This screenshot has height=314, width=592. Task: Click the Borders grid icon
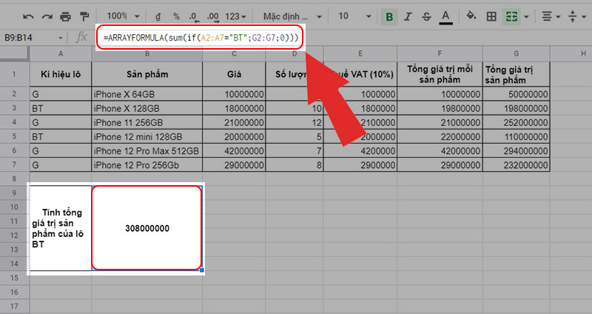(490, 16)
